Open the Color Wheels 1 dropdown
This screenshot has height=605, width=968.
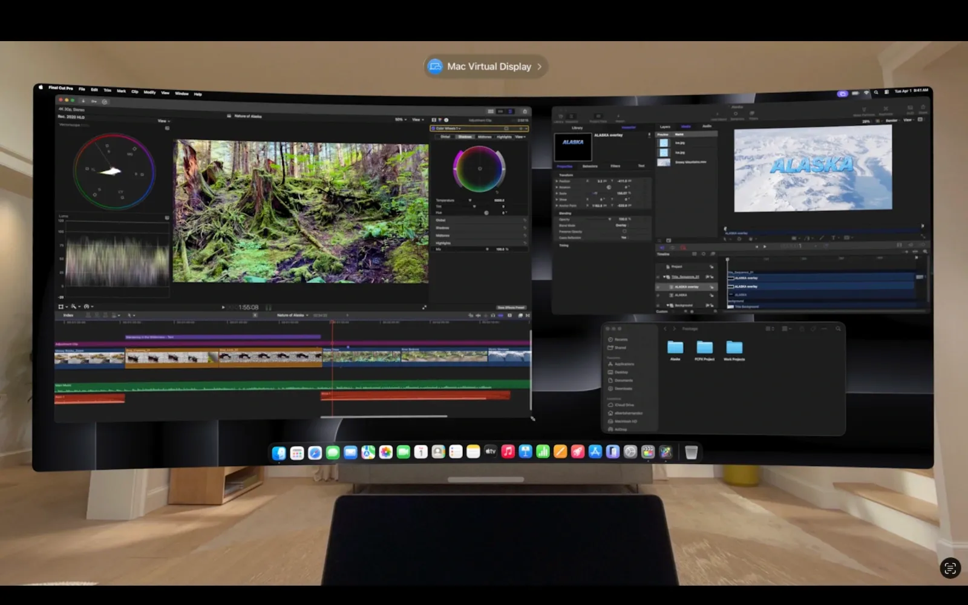(460, 129)
